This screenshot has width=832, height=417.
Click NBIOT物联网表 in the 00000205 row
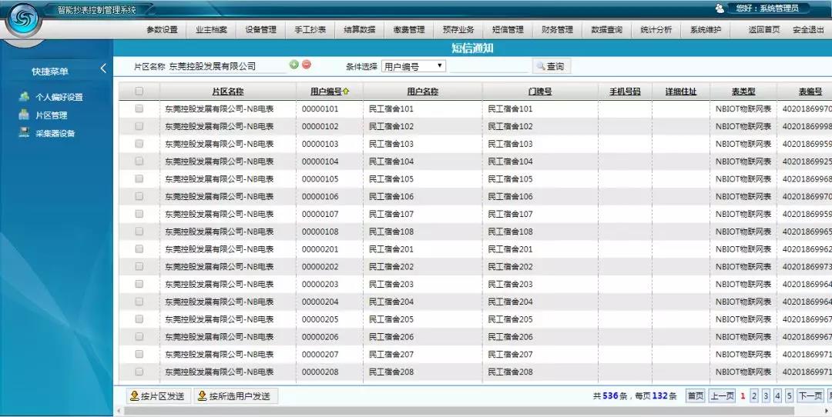743,319
